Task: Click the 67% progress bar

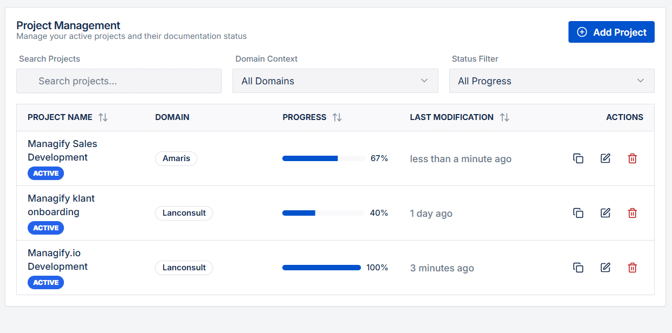Action: (x=323, y=158)
